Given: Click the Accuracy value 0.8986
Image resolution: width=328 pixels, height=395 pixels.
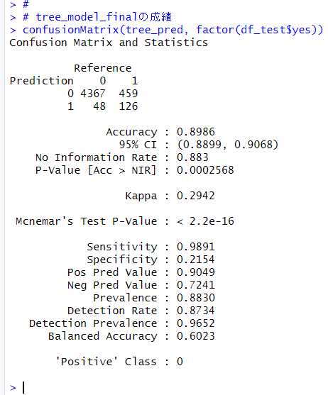Looking at the screenshot, I should (196, 132).
